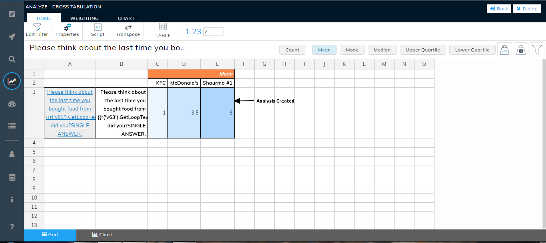The height and width of the screenshot is (243, 546).
Task: Select column header A
Action: pos(70,64)
